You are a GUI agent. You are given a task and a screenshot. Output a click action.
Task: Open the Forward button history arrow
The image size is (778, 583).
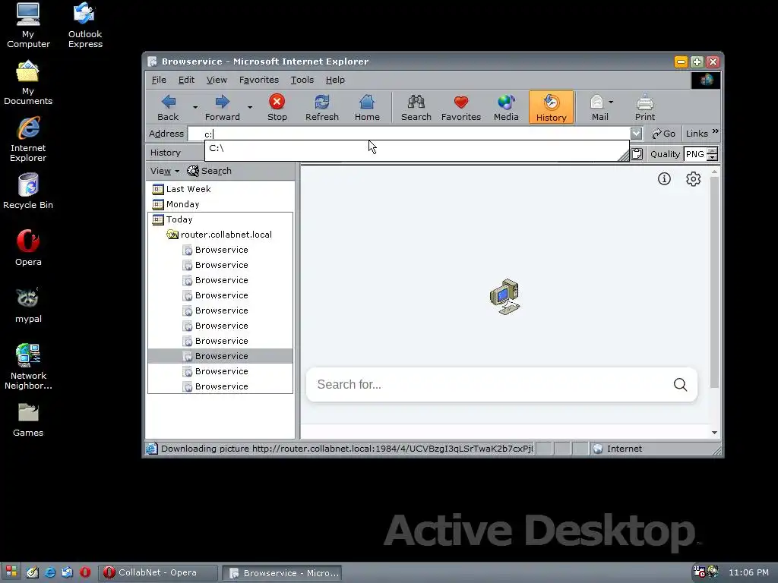(249, 107)
